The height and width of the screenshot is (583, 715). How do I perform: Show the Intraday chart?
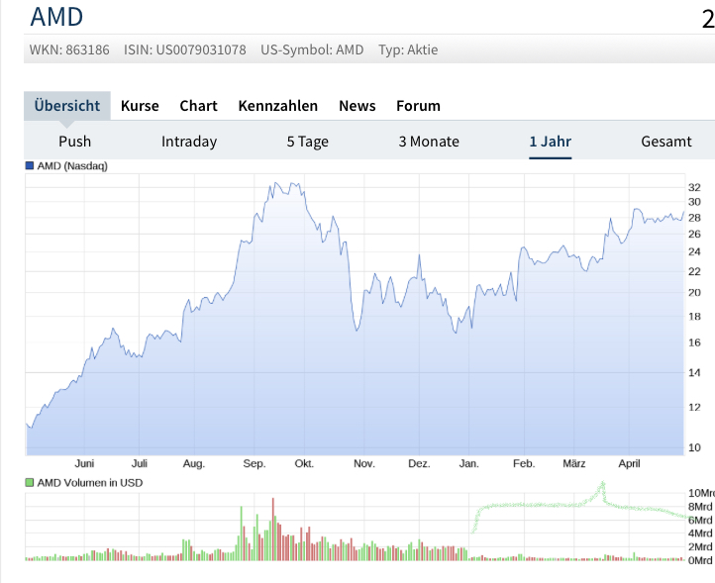(189, 142)
